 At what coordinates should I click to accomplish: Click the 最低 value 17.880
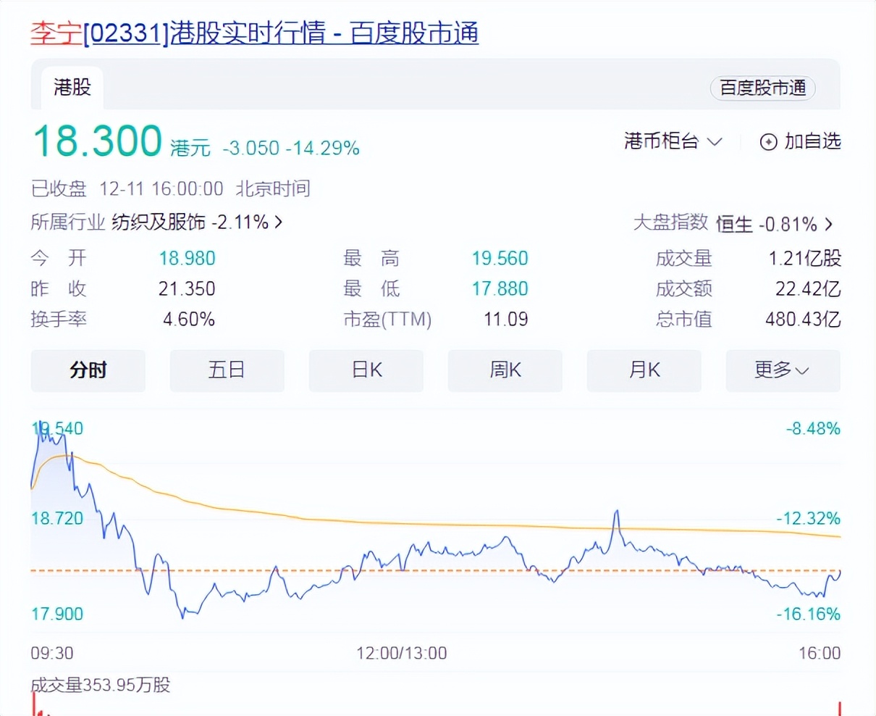(500, 288)
